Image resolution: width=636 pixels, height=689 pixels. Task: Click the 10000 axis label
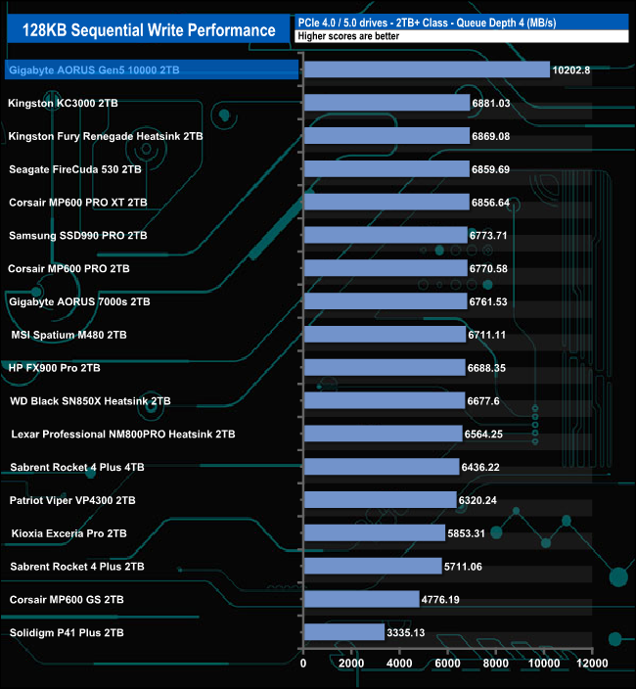tap(544, 664)
